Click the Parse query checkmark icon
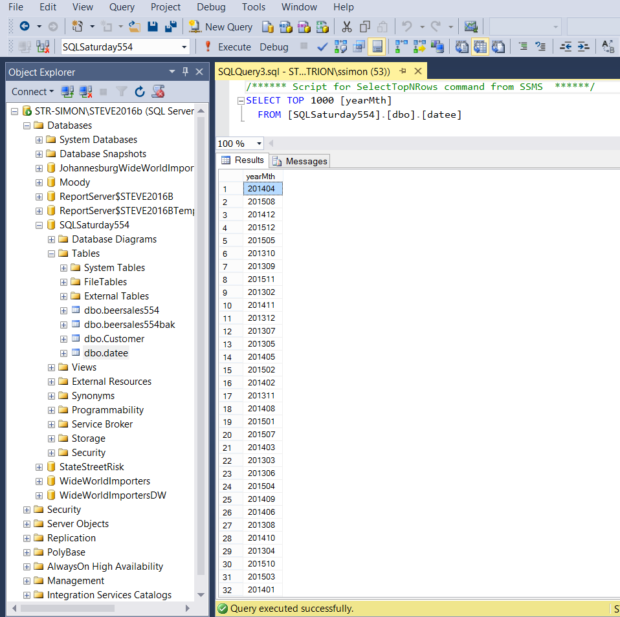 tap(322, 47)
